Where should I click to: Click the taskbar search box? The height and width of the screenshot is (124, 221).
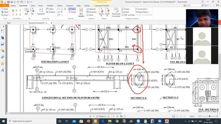(31, 121)
